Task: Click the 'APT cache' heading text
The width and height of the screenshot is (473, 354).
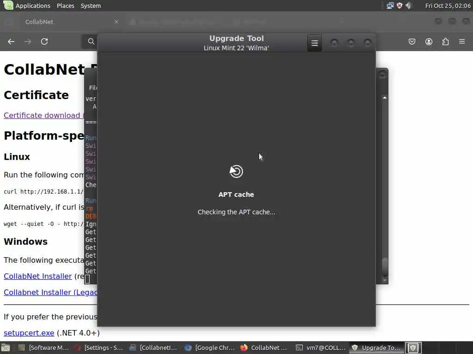Action: point(236,195)
